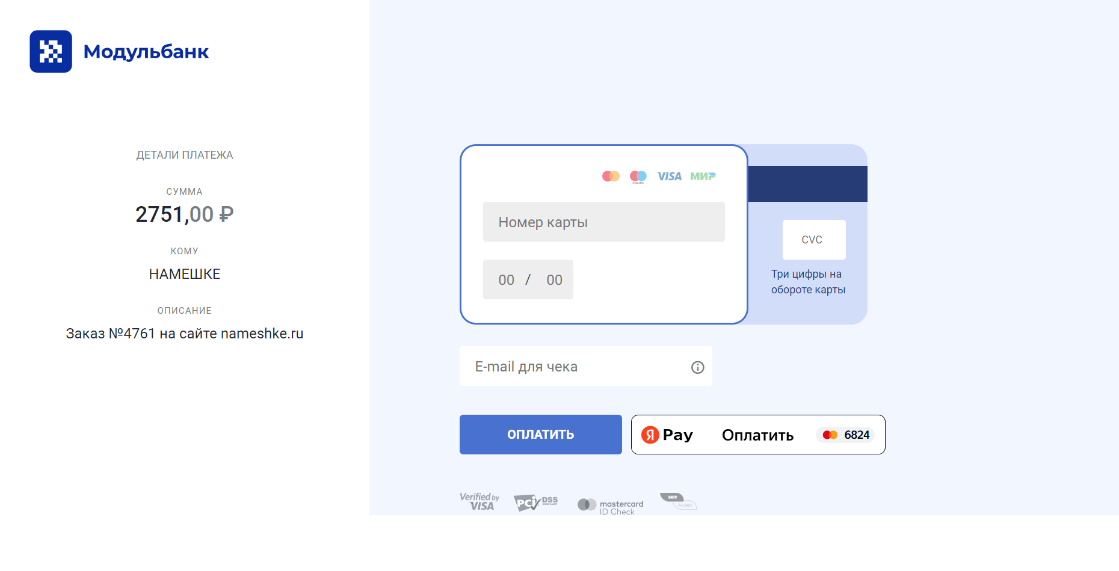Click the Yandex Я logo icon
The image size is (1119, 571).
point(650,435)
